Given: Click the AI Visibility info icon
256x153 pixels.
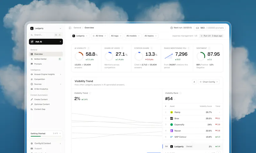Looking at the screenshot, I should (88, 48).
